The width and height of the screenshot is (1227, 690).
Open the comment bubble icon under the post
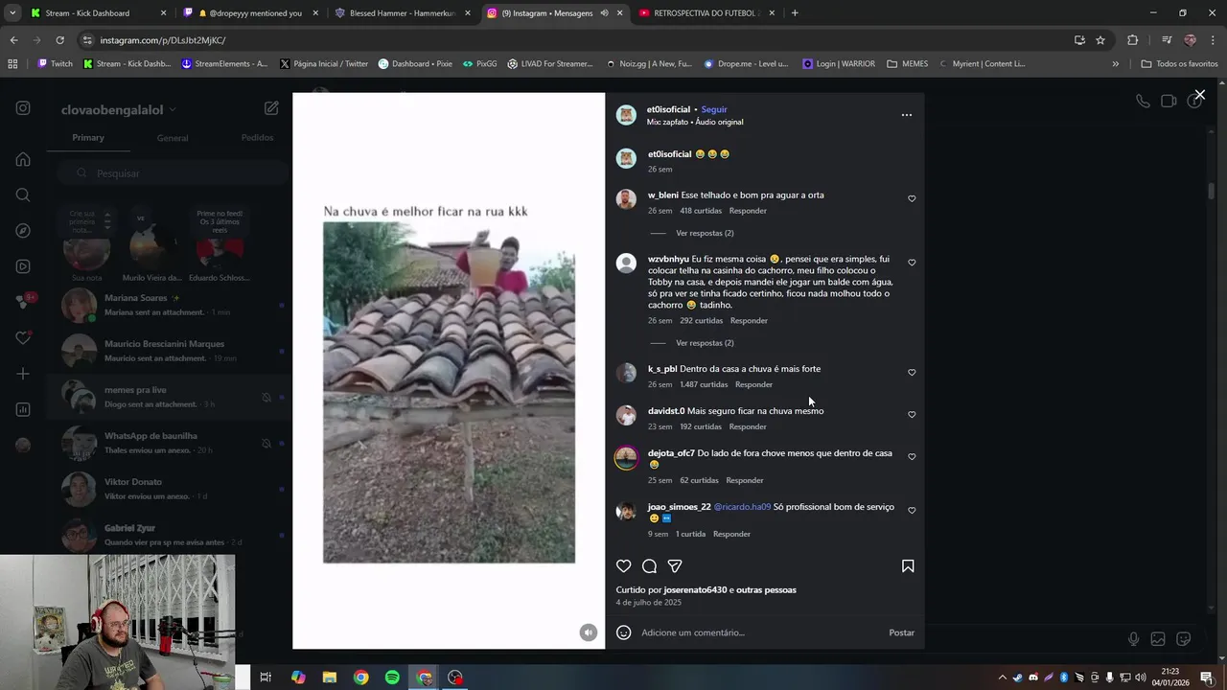tap(649, 566)
